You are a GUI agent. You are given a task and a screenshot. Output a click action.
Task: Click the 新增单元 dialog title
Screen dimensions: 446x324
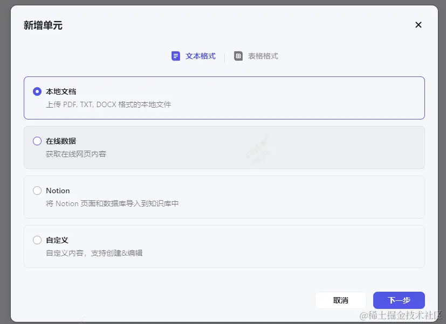point(43,25)
